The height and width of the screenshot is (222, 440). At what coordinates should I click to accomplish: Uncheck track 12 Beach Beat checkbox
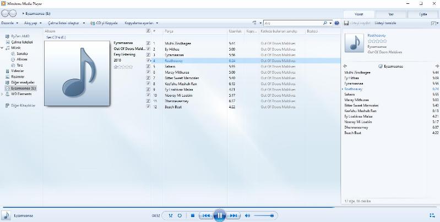(148, 107)
